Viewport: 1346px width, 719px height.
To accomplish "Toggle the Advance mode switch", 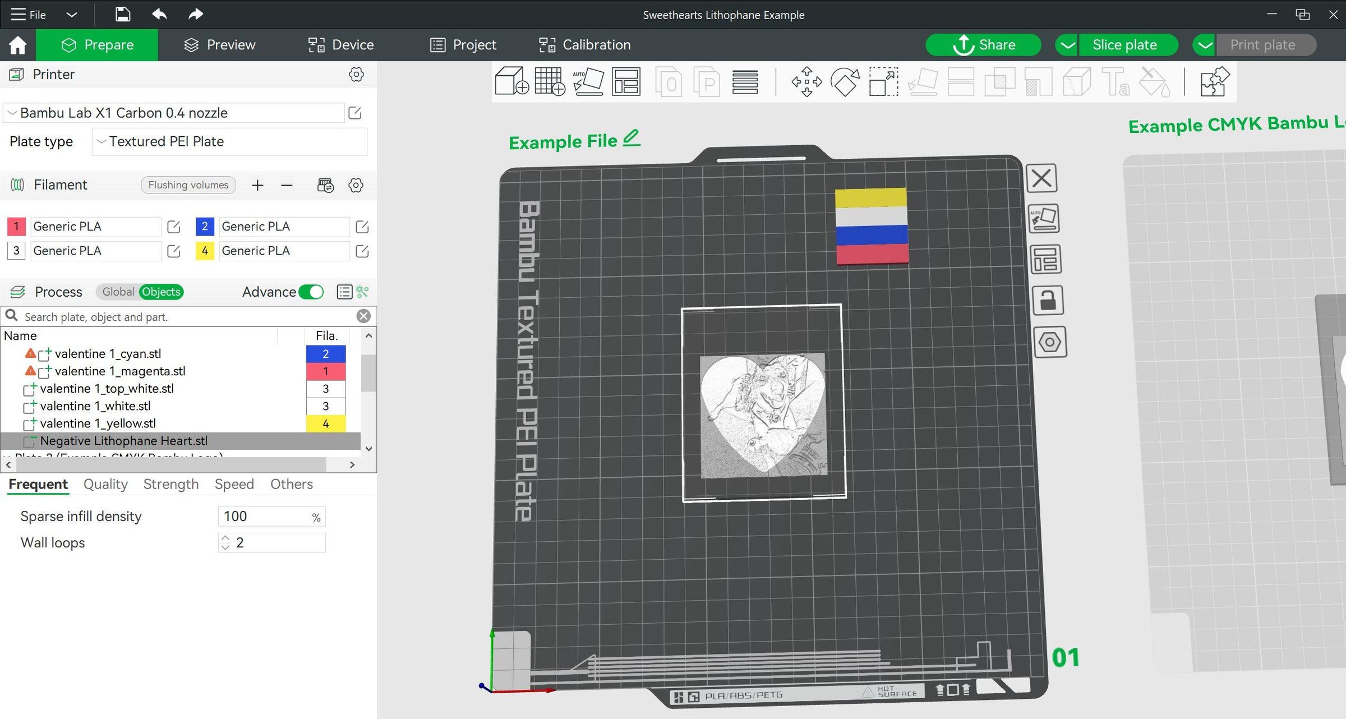I will [x=311, y=292].
